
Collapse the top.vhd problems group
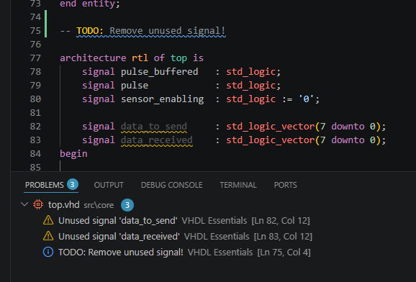[x=24, y=204]
